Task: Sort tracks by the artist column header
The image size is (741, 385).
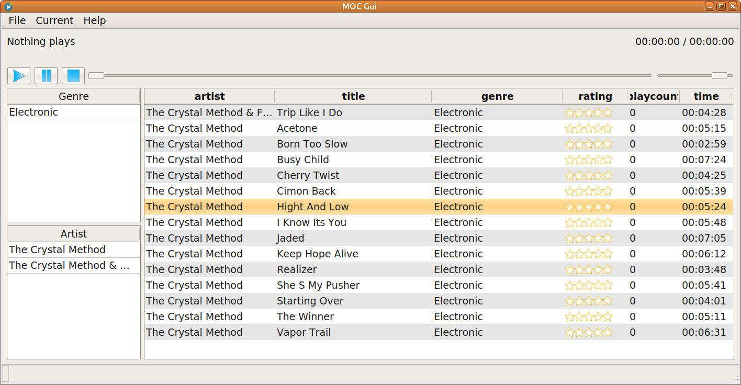Action: pos(209,96)
